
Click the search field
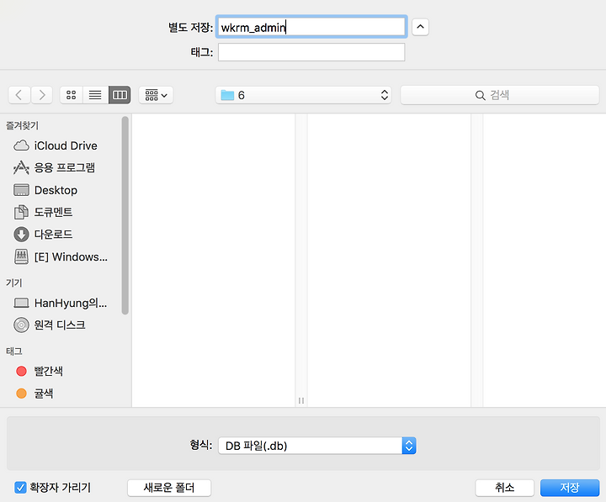500,95
